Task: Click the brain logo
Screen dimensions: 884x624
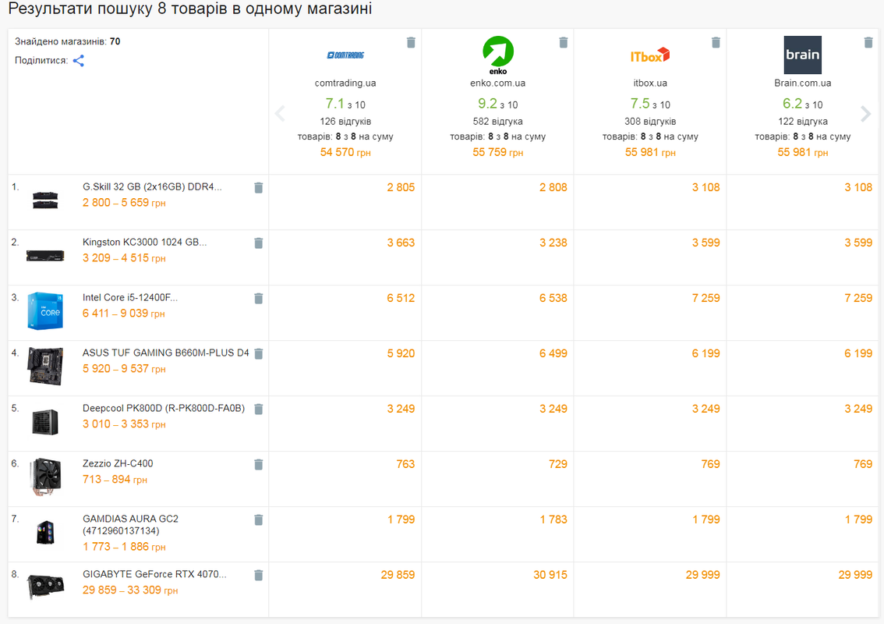Action: [x=802, y=55]
